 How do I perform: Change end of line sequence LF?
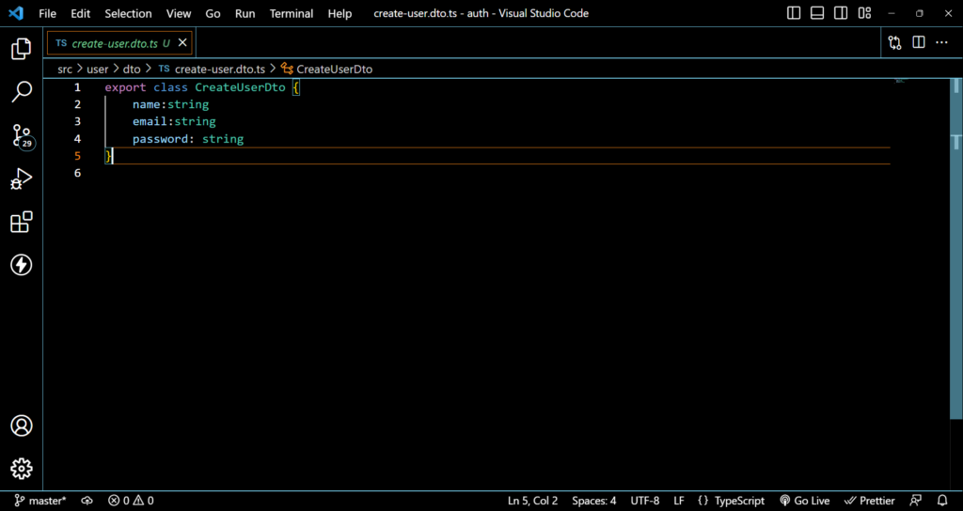679,501
